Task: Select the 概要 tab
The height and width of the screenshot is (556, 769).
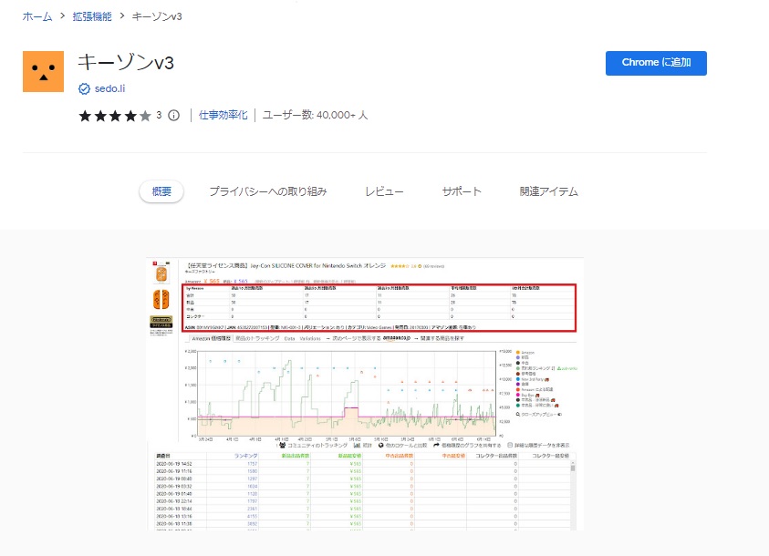Action: tap(161, 191)
